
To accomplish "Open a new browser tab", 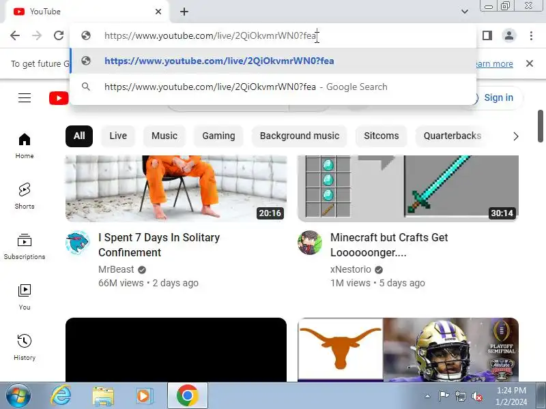I will click(x=184, y=12).
